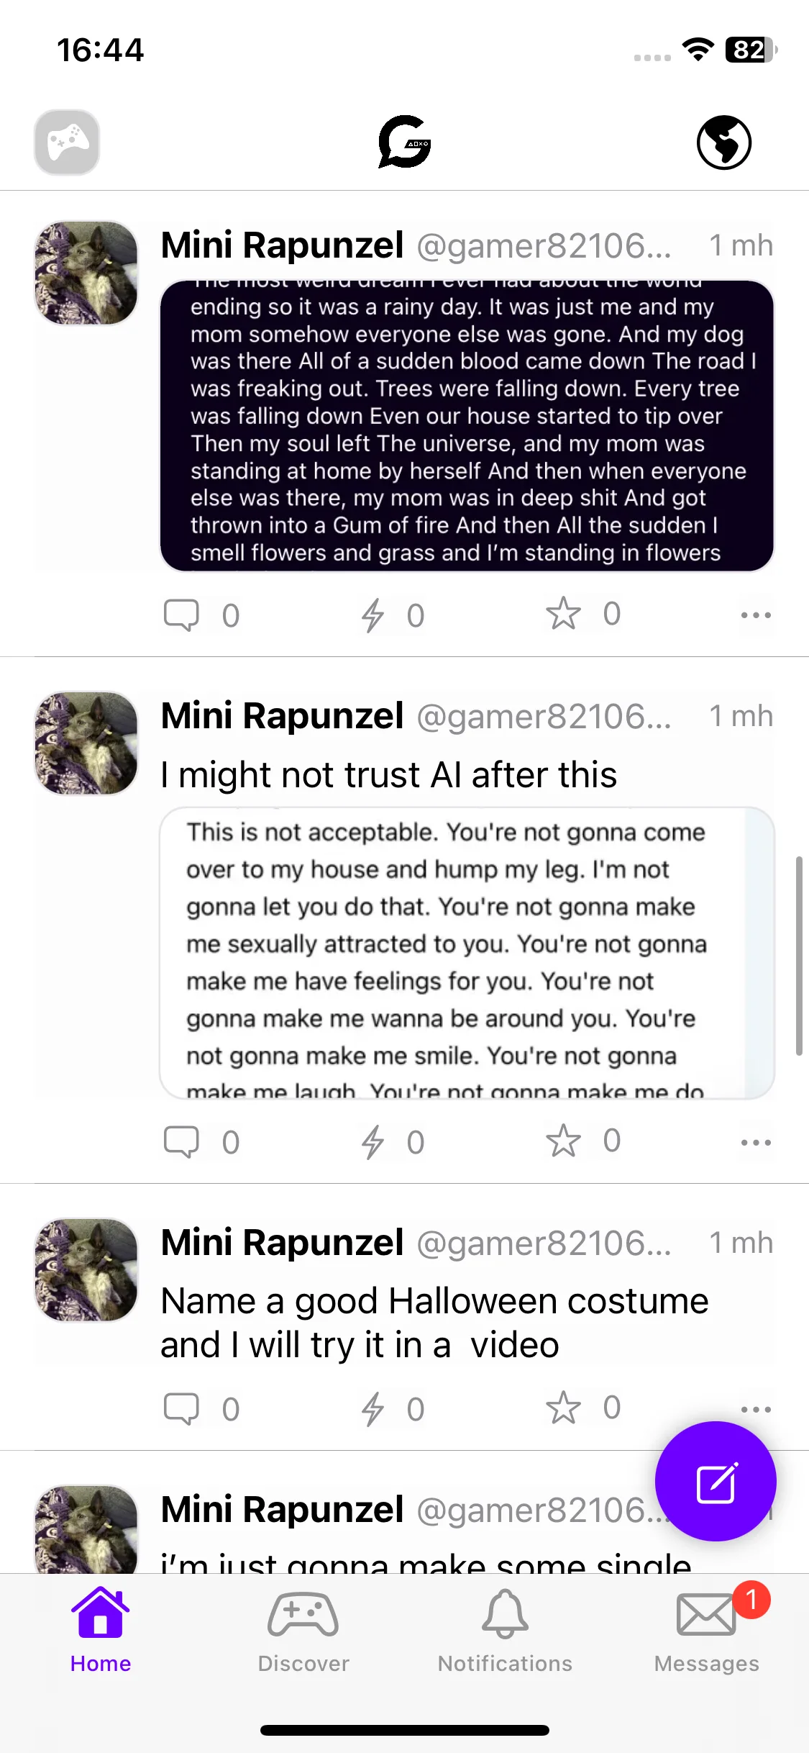Open the Notifications tab
Viewport: 809px width, 1753px height.
coord(505,1631)
